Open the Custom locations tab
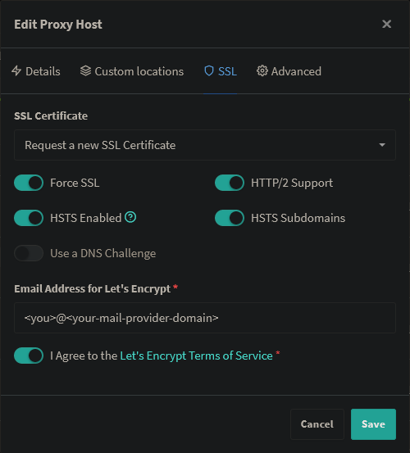410x453 pixels. pos(132,71)
